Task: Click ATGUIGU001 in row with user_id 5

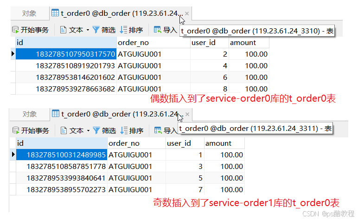Action: (x=136, y=178)
